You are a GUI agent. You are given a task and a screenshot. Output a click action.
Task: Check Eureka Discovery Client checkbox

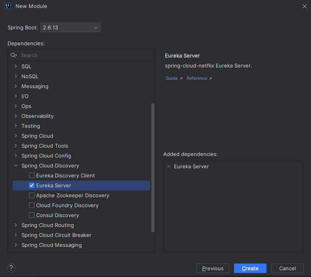(32, 175)
